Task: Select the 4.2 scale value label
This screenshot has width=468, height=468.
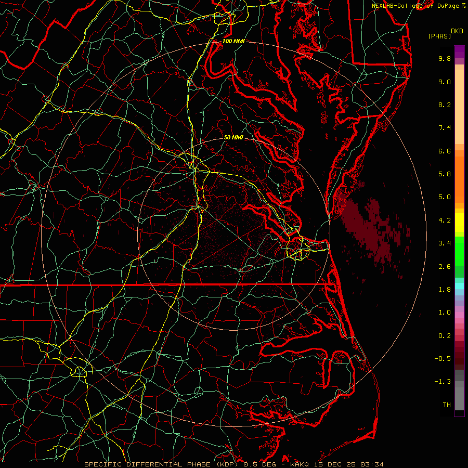Action: tap(445, 220)
